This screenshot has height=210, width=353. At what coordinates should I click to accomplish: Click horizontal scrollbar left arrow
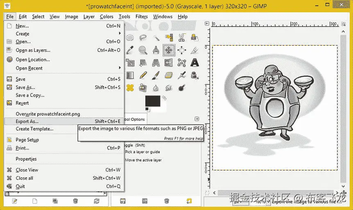(214, 193)
